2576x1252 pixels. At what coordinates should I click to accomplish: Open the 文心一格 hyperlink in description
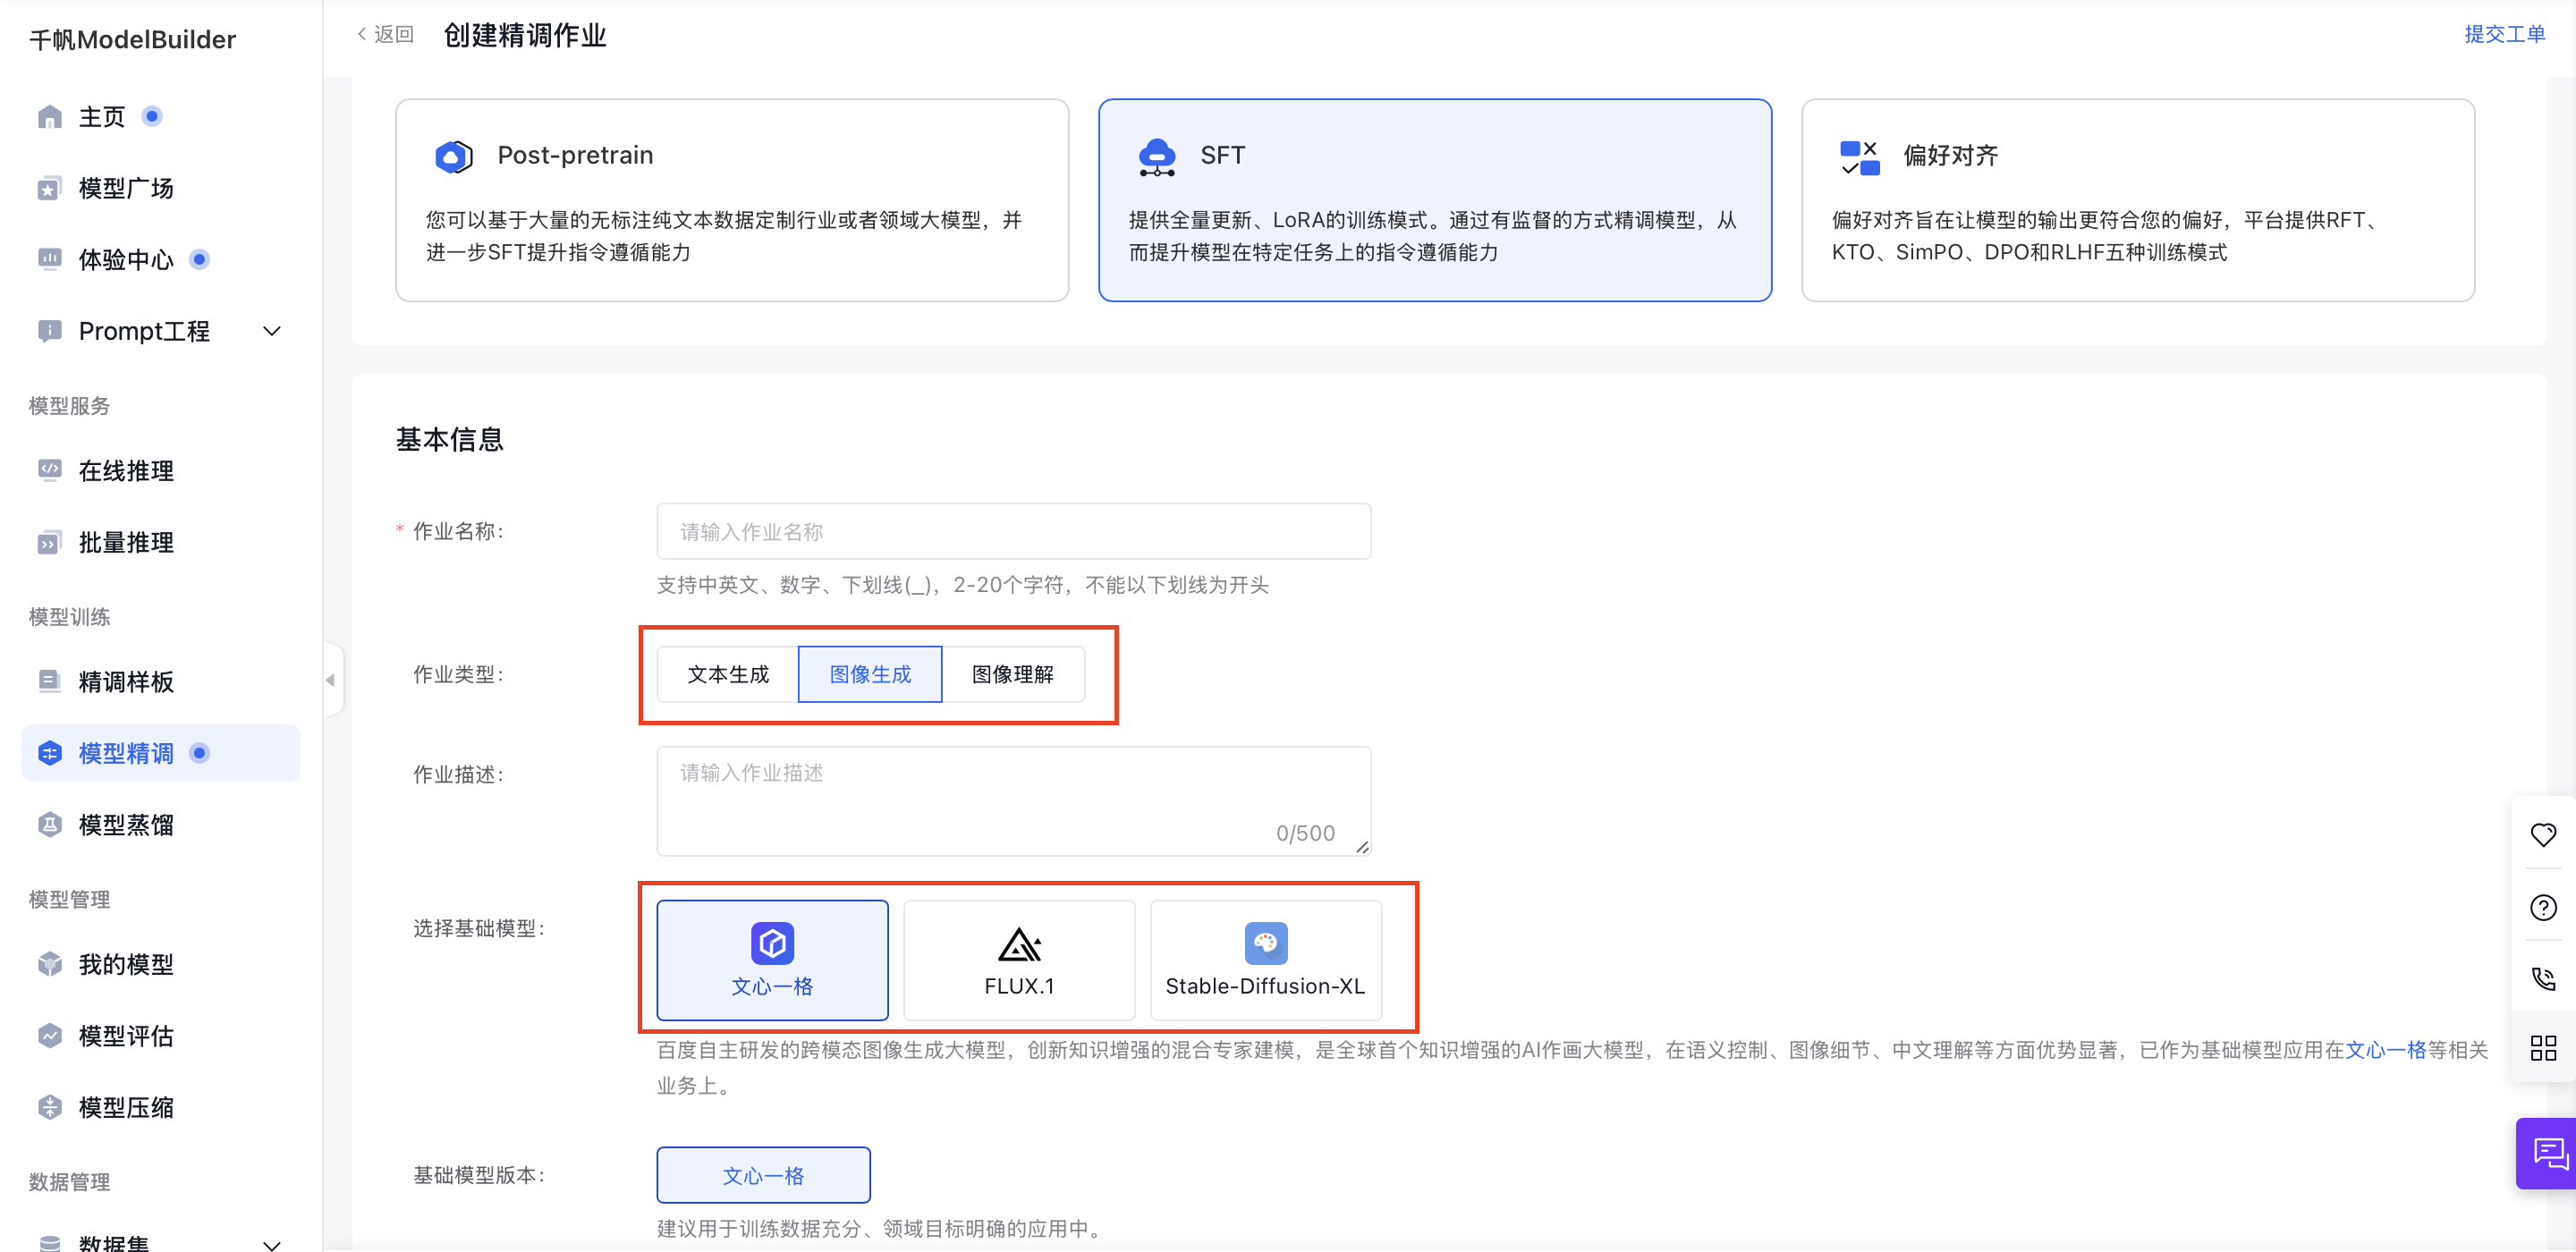tap(2386, 1049)
